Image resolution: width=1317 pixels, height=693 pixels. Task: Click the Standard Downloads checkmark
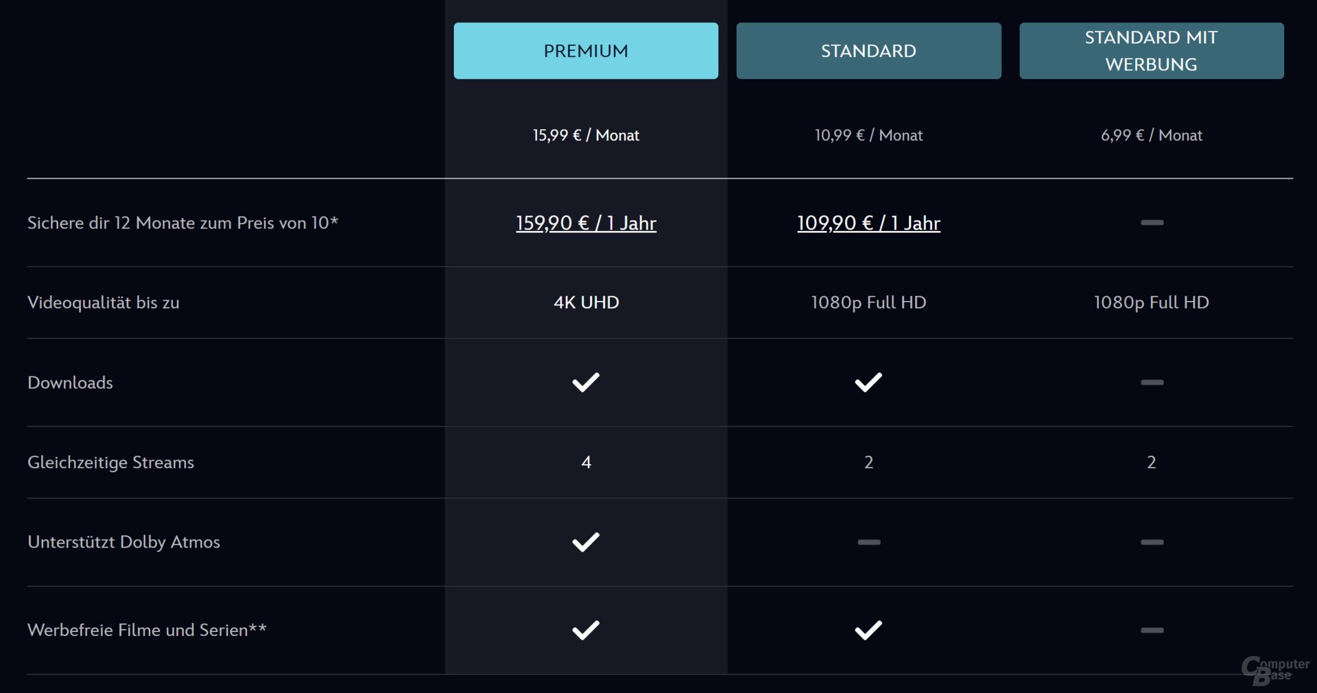(x=868, y=382)
